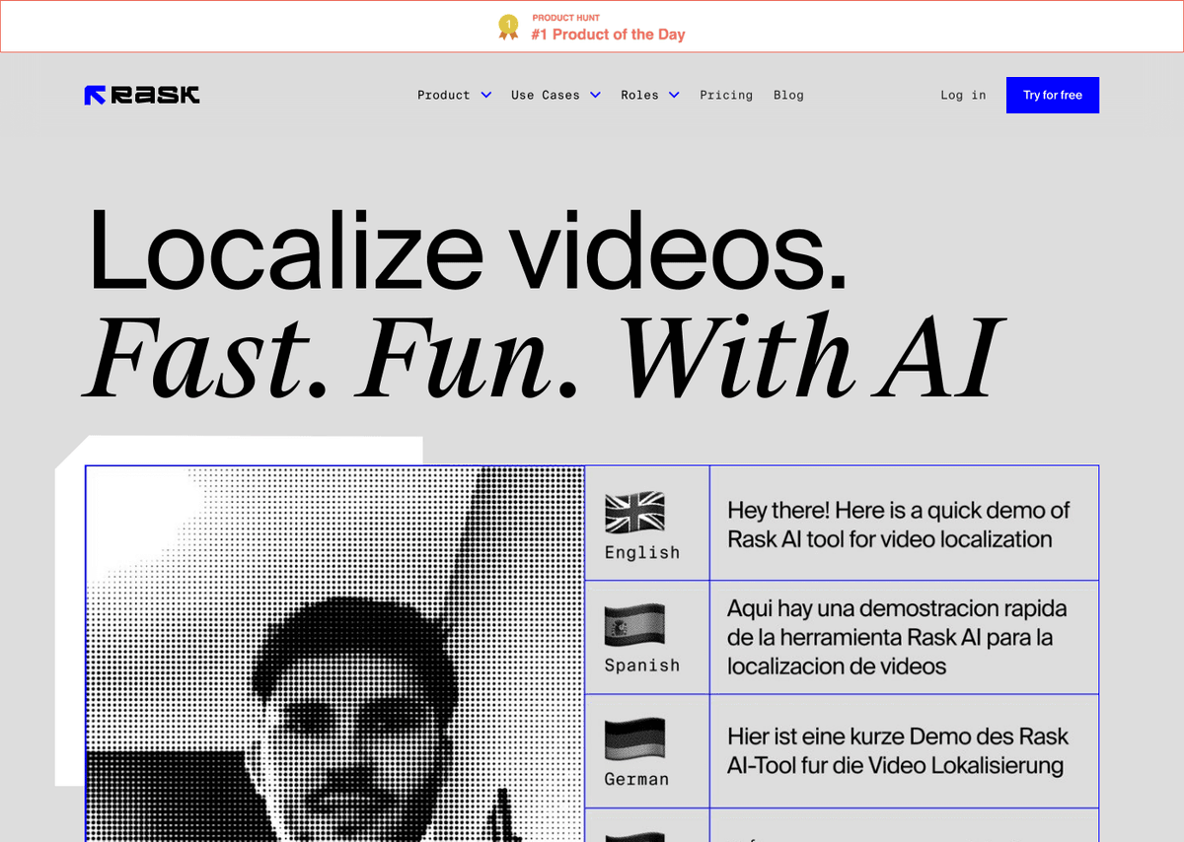Viewport: 1184px width, 842px height.
Task: Click the 'PRODUCT HUNT' label text
Action: point(566,18)
